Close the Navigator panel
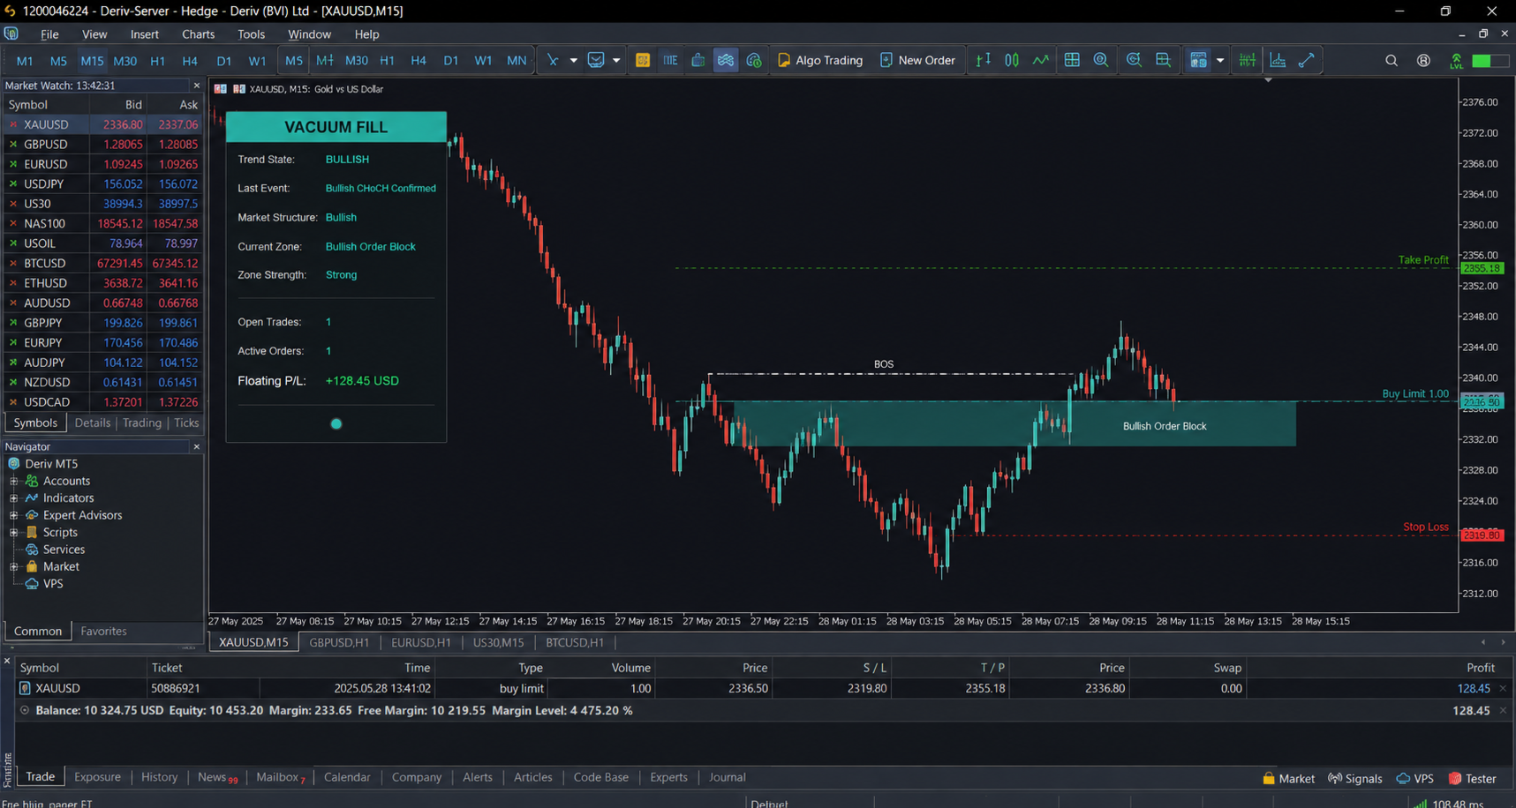Image resolution: width=1516 pixels, height=808 pixels. tap(196, 447)
